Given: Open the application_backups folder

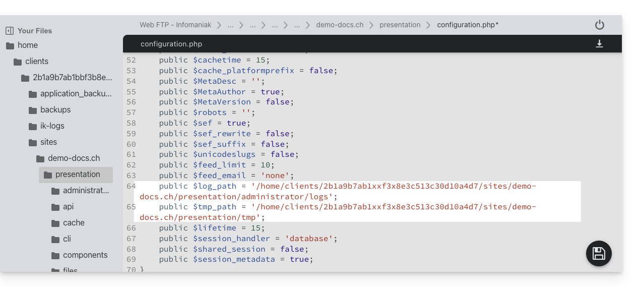Looking at the screenshot, I should [x=76, y=94].
